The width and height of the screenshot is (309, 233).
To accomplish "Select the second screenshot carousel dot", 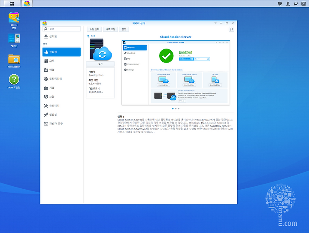I will [176, 109].
